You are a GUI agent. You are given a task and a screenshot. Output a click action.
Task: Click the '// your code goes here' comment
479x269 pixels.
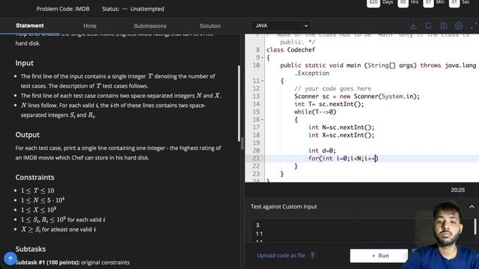(332, 89)
